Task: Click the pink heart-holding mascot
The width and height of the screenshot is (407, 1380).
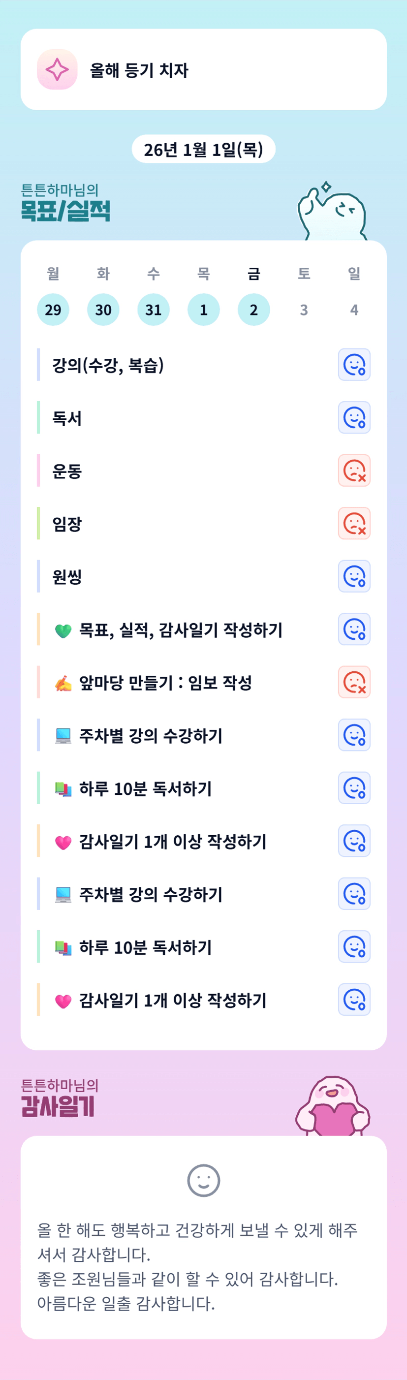Action: [x=333, y=1107]
